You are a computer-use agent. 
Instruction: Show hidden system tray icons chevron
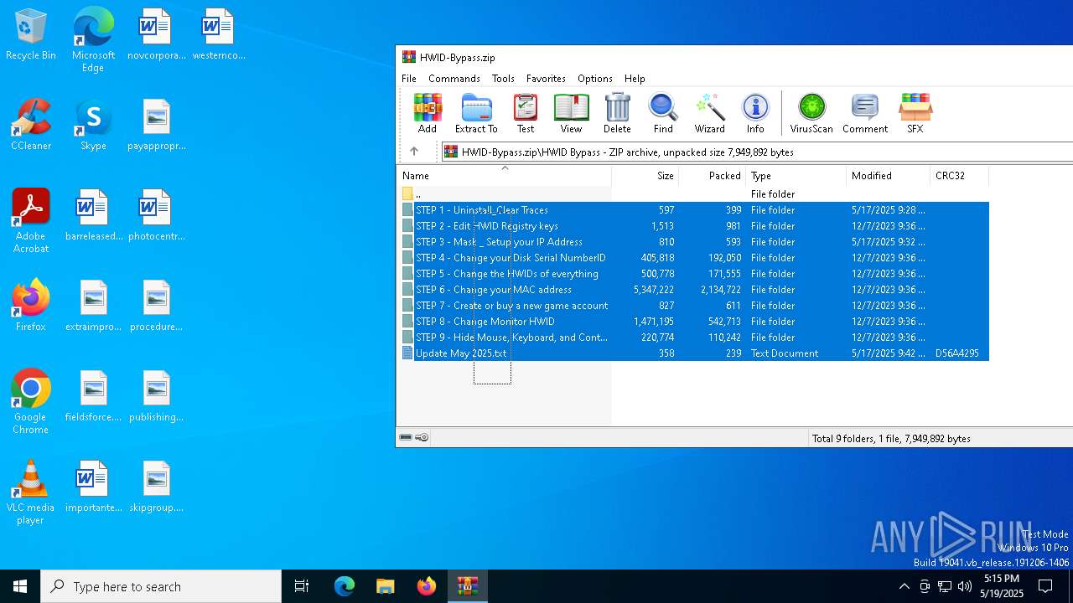coord(904,586)
